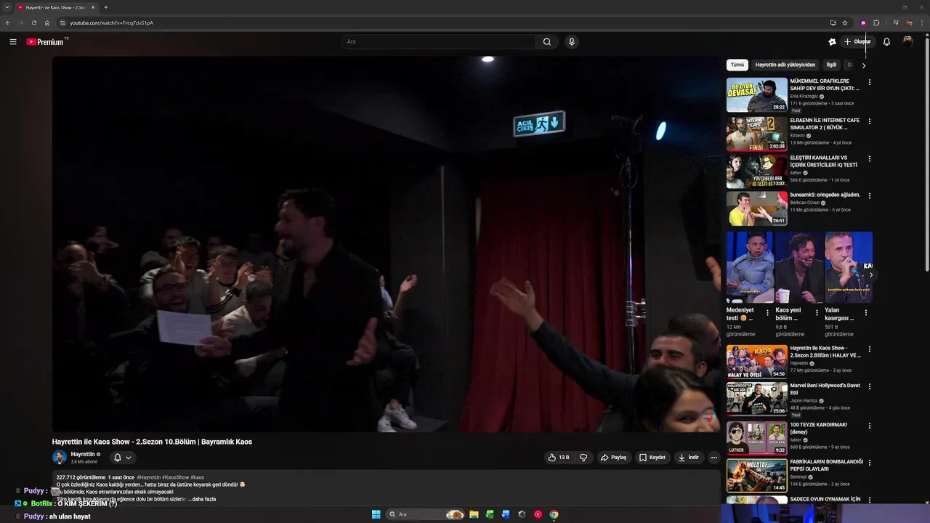Open browser extensions puzzle icon

coord(876,23)
